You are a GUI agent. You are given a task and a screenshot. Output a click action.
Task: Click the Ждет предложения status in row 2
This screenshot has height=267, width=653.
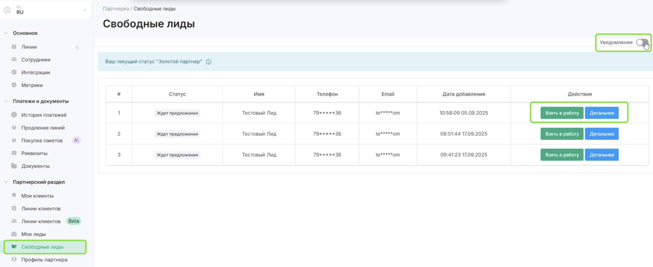pos(177,134)
